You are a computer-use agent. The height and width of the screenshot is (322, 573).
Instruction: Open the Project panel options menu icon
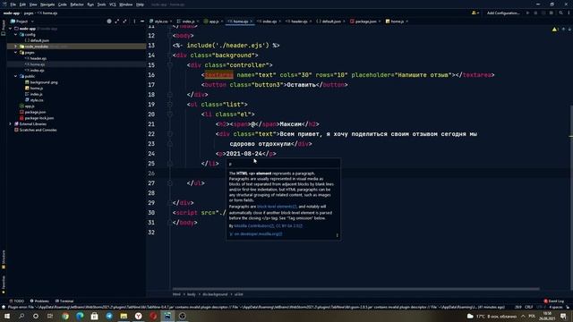pyautogui.click(x=134, y=21)
